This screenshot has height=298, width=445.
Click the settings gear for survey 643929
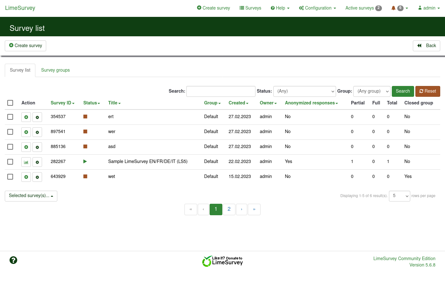[x=37, y=177]
